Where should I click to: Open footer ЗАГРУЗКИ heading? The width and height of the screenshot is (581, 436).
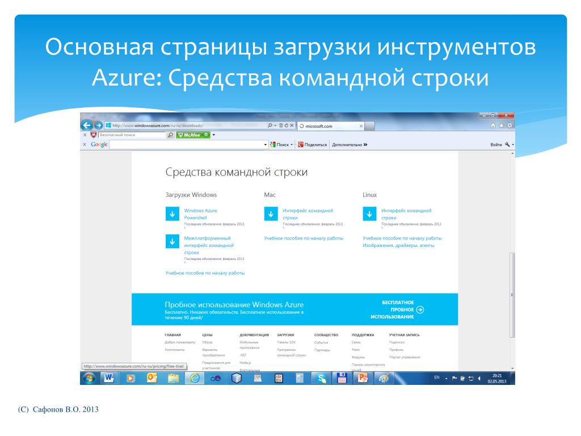click(285, 335)
